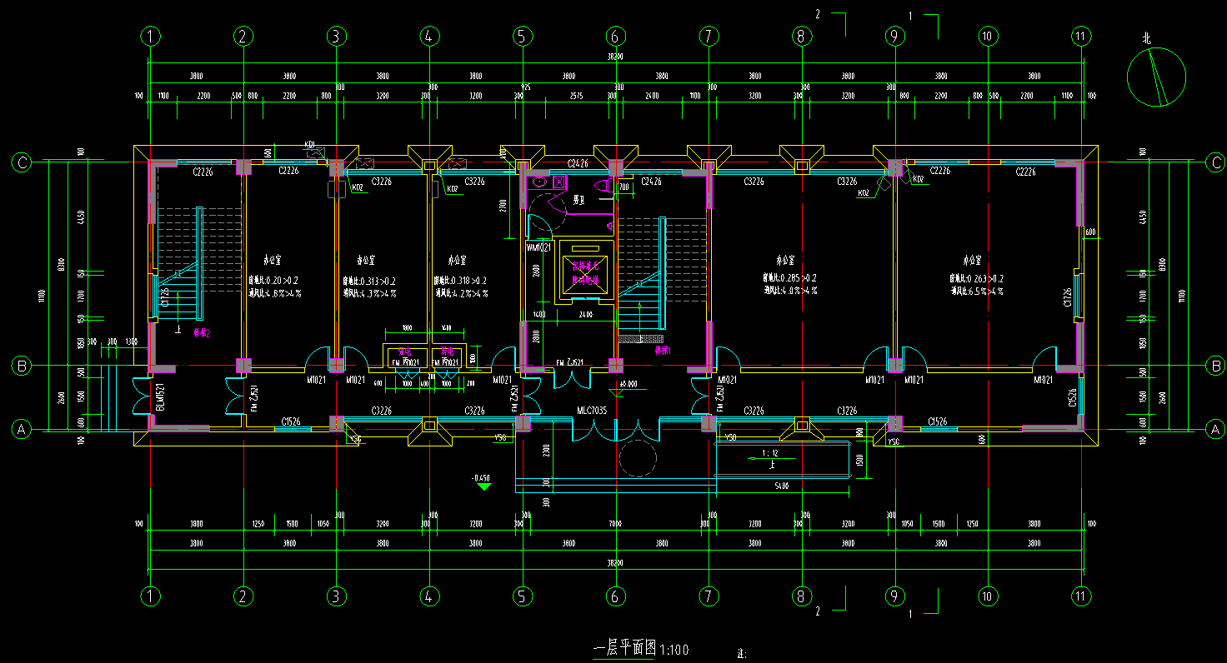Select the dashed circle outside main entrance
Screen dimensions: 1227x663
click(637, 459)
